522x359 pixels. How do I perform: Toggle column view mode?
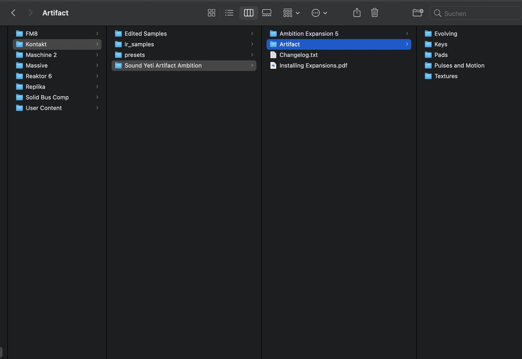click(249, 13)
